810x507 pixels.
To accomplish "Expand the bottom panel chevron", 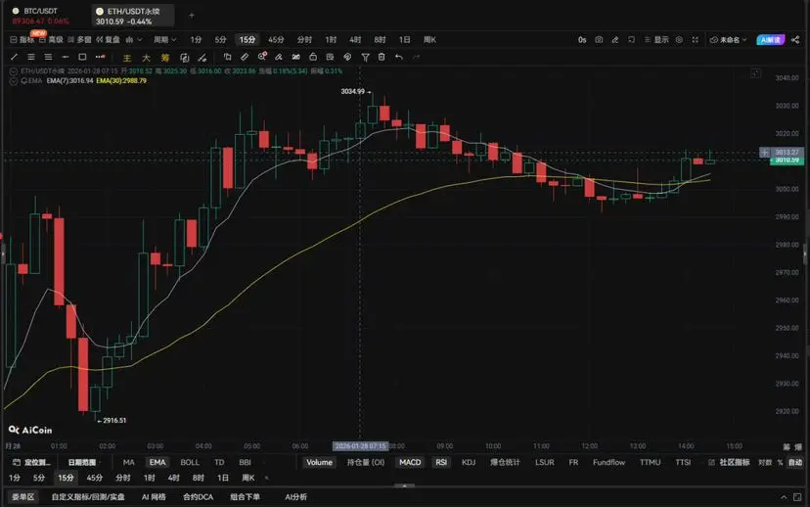I will click(784, 497).
